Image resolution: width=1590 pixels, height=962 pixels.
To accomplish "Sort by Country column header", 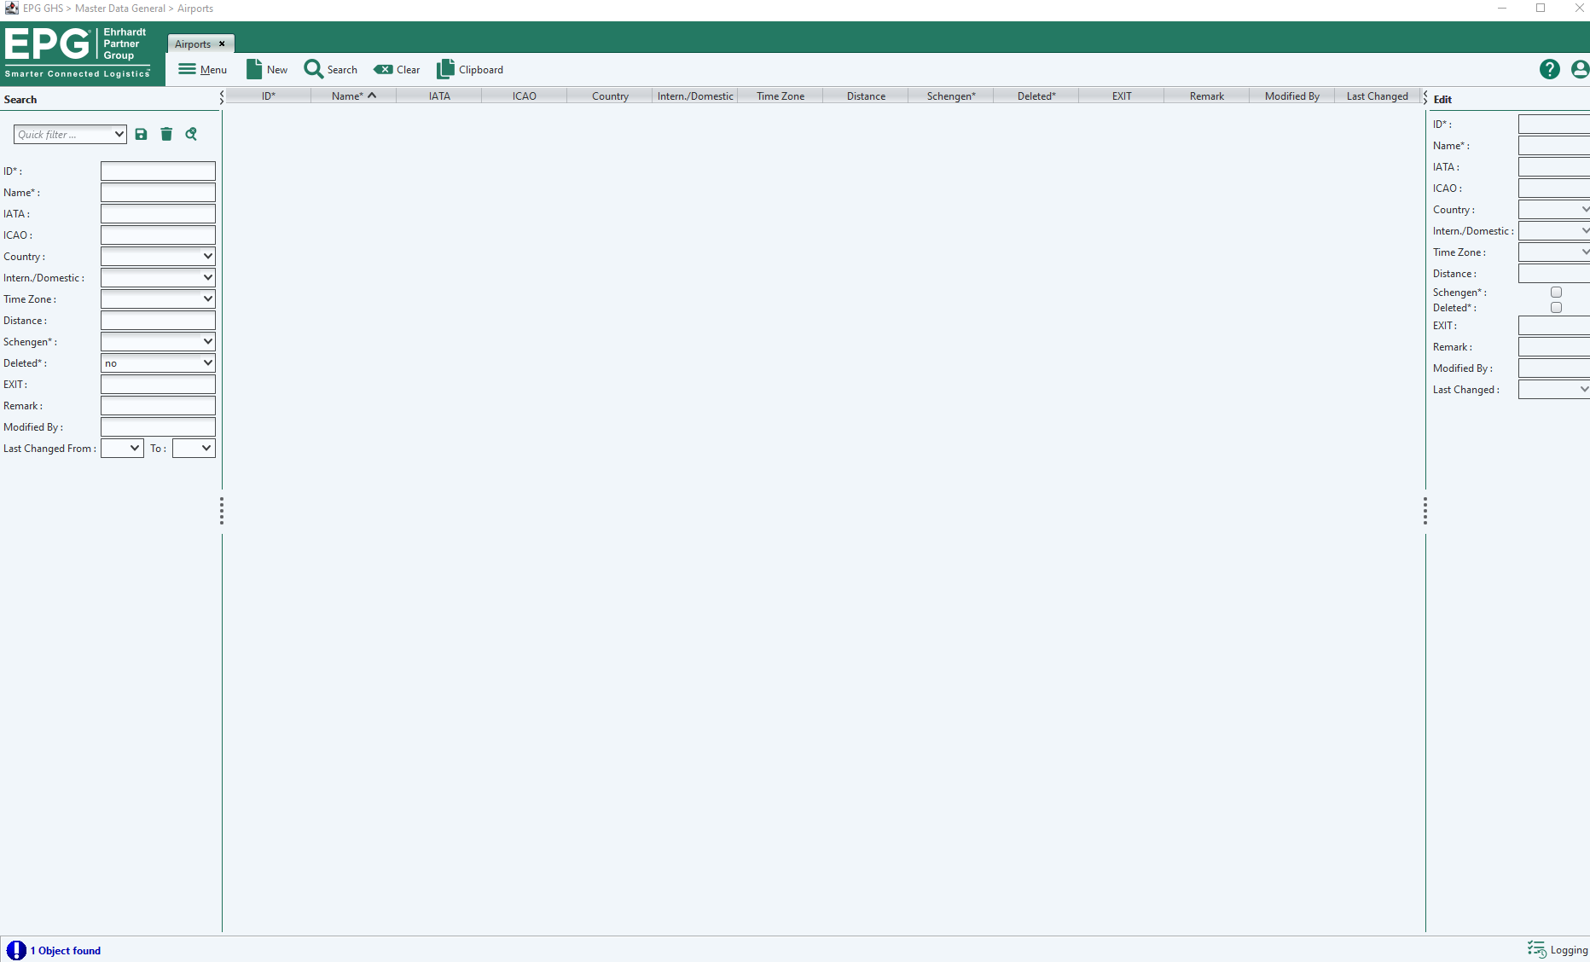I will pos(610,96).
